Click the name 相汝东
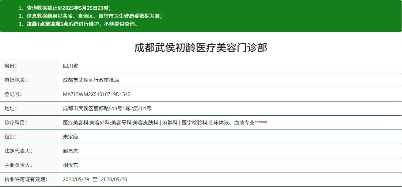 point(71,165)
